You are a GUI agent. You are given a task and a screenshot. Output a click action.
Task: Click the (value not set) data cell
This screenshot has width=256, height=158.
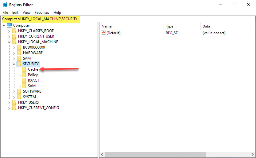(x=214, y=33)
